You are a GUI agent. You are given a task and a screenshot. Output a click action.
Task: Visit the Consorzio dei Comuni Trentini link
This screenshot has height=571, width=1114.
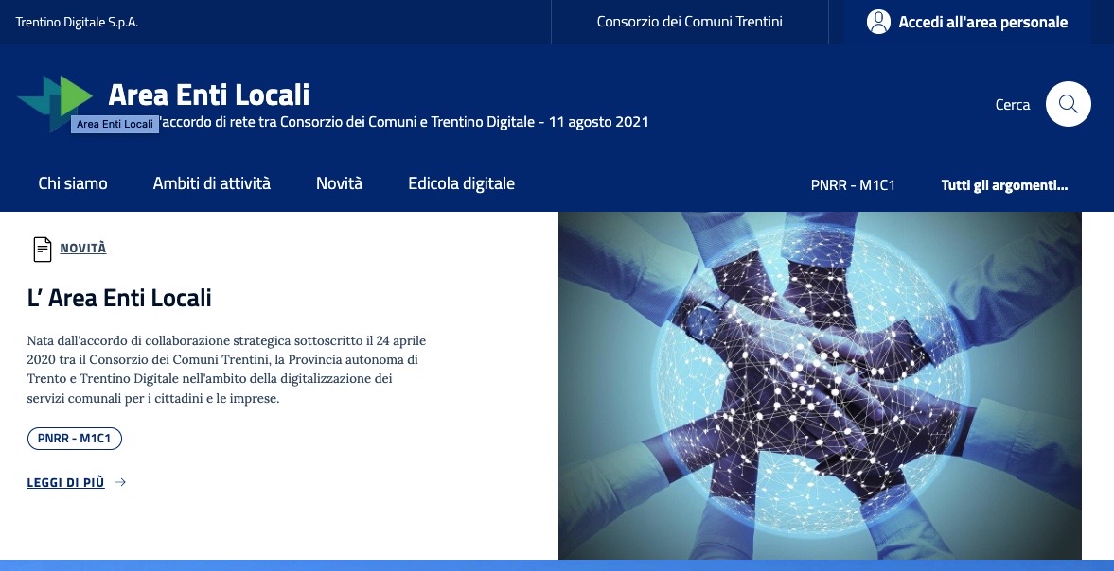[x=689, y=22]
